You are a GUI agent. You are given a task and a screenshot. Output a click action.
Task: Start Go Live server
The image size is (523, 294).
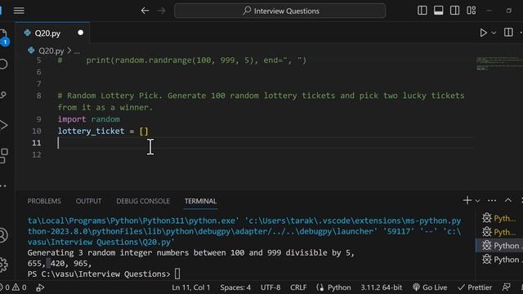[430, 287]
